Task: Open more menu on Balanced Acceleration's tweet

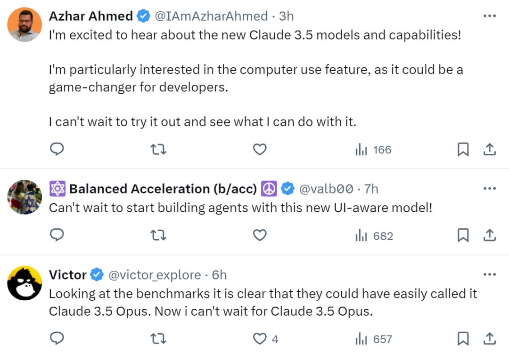Action: (x=490, y=189)
